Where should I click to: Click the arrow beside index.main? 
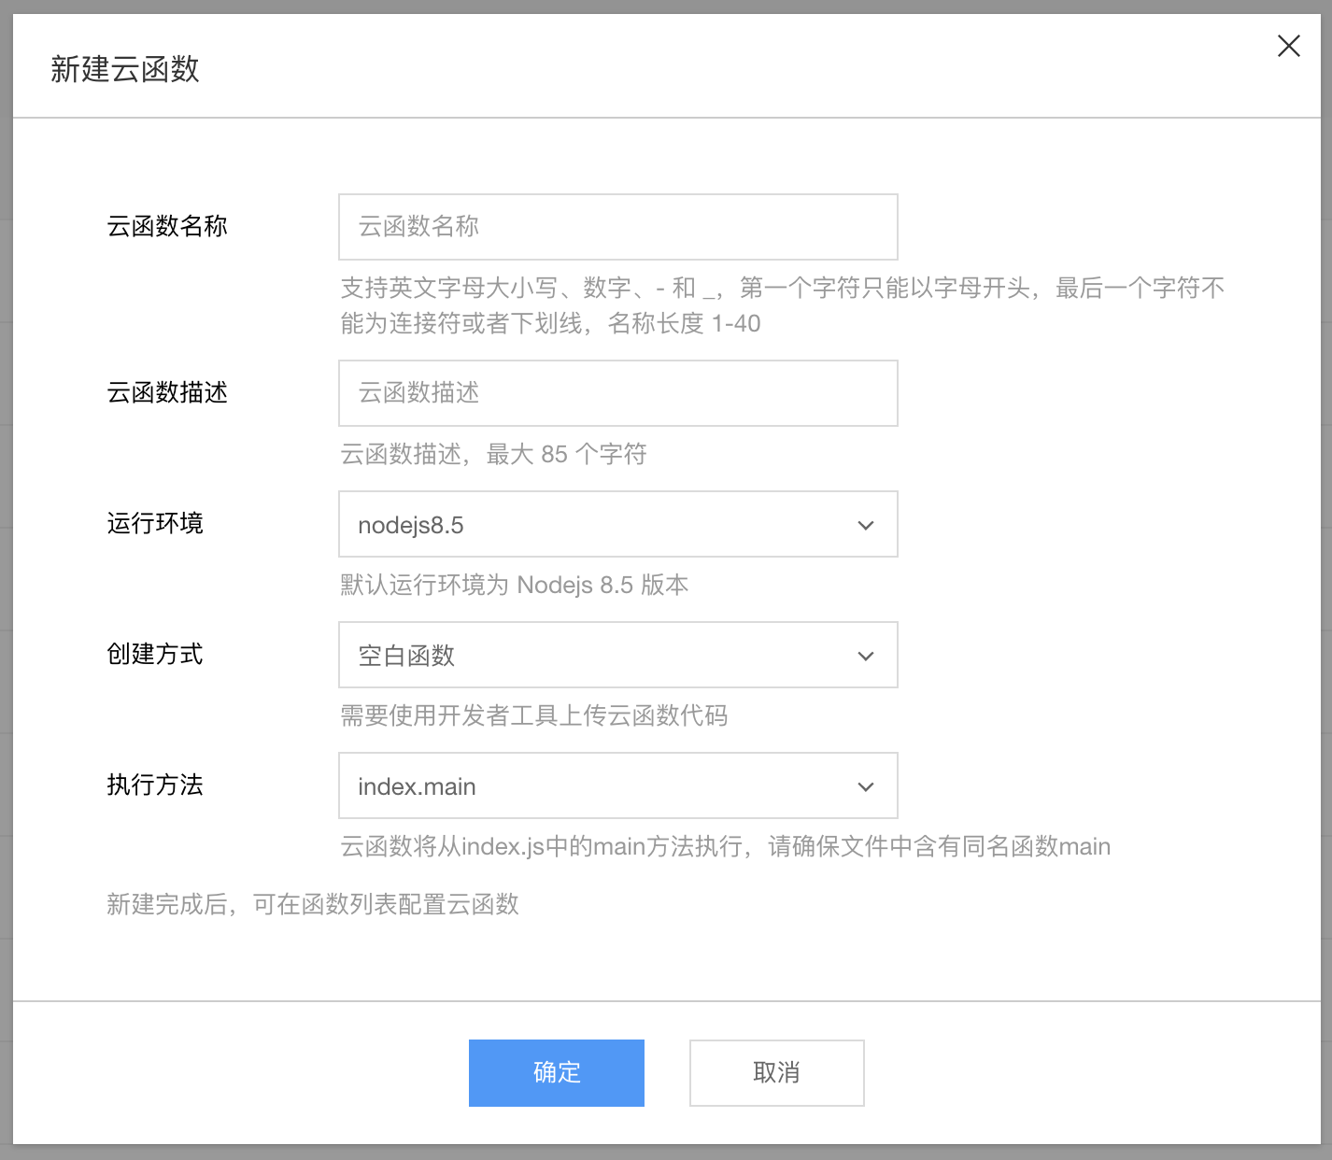pos(865,785)
